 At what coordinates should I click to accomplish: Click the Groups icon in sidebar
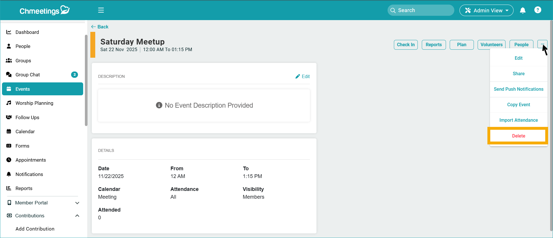(9, 61)
